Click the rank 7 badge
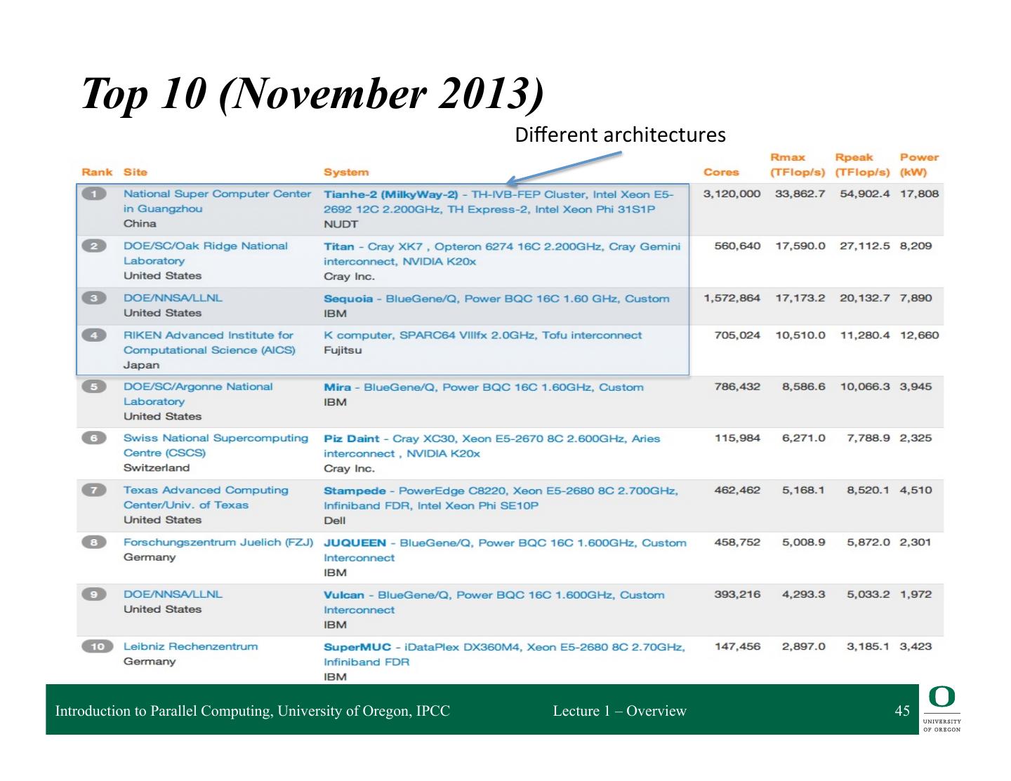The image size is (1011, 781). 94,490
